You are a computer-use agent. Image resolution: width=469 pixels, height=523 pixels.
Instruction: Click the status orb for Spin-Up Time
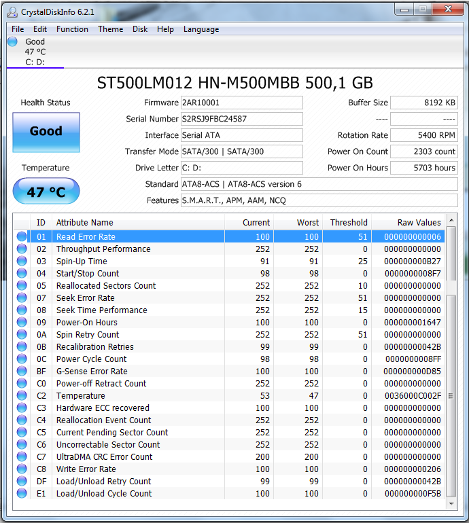point(22,261)
